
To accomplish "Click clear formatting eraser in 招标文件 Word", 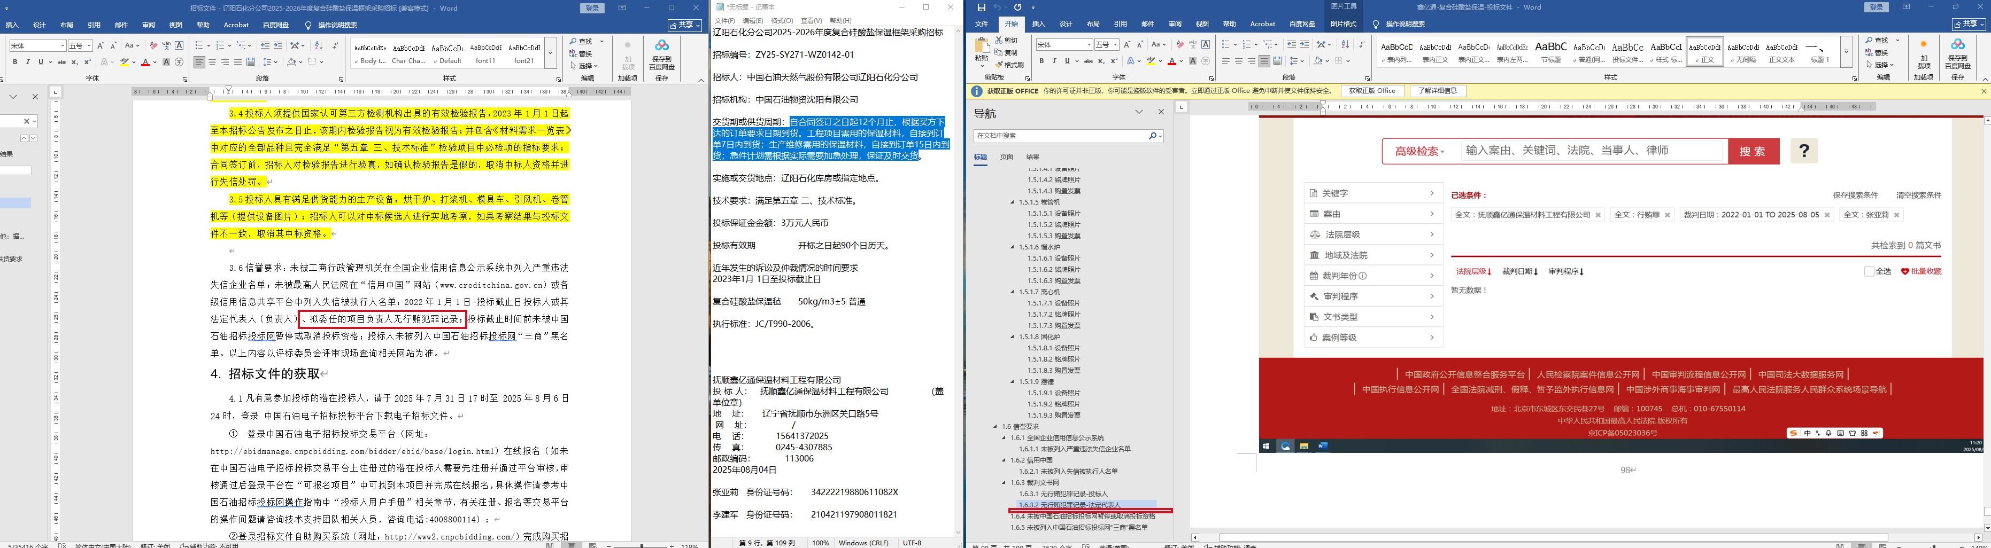I will coord(153,45).
